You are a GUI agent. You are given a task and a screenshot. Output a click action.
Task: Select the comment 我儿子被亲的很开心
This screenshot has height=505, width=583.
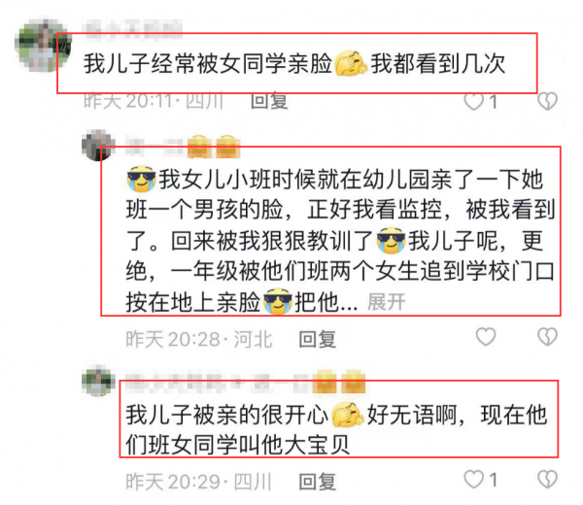point(336,429)
